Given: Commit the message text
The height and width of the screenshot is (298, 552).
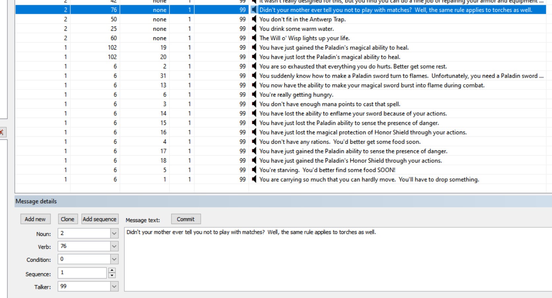Looking at the screenshot, I should 186,219.
